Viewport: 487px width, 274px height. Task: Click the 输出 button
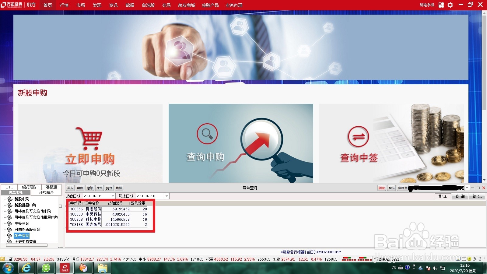[x=477, y=196]
